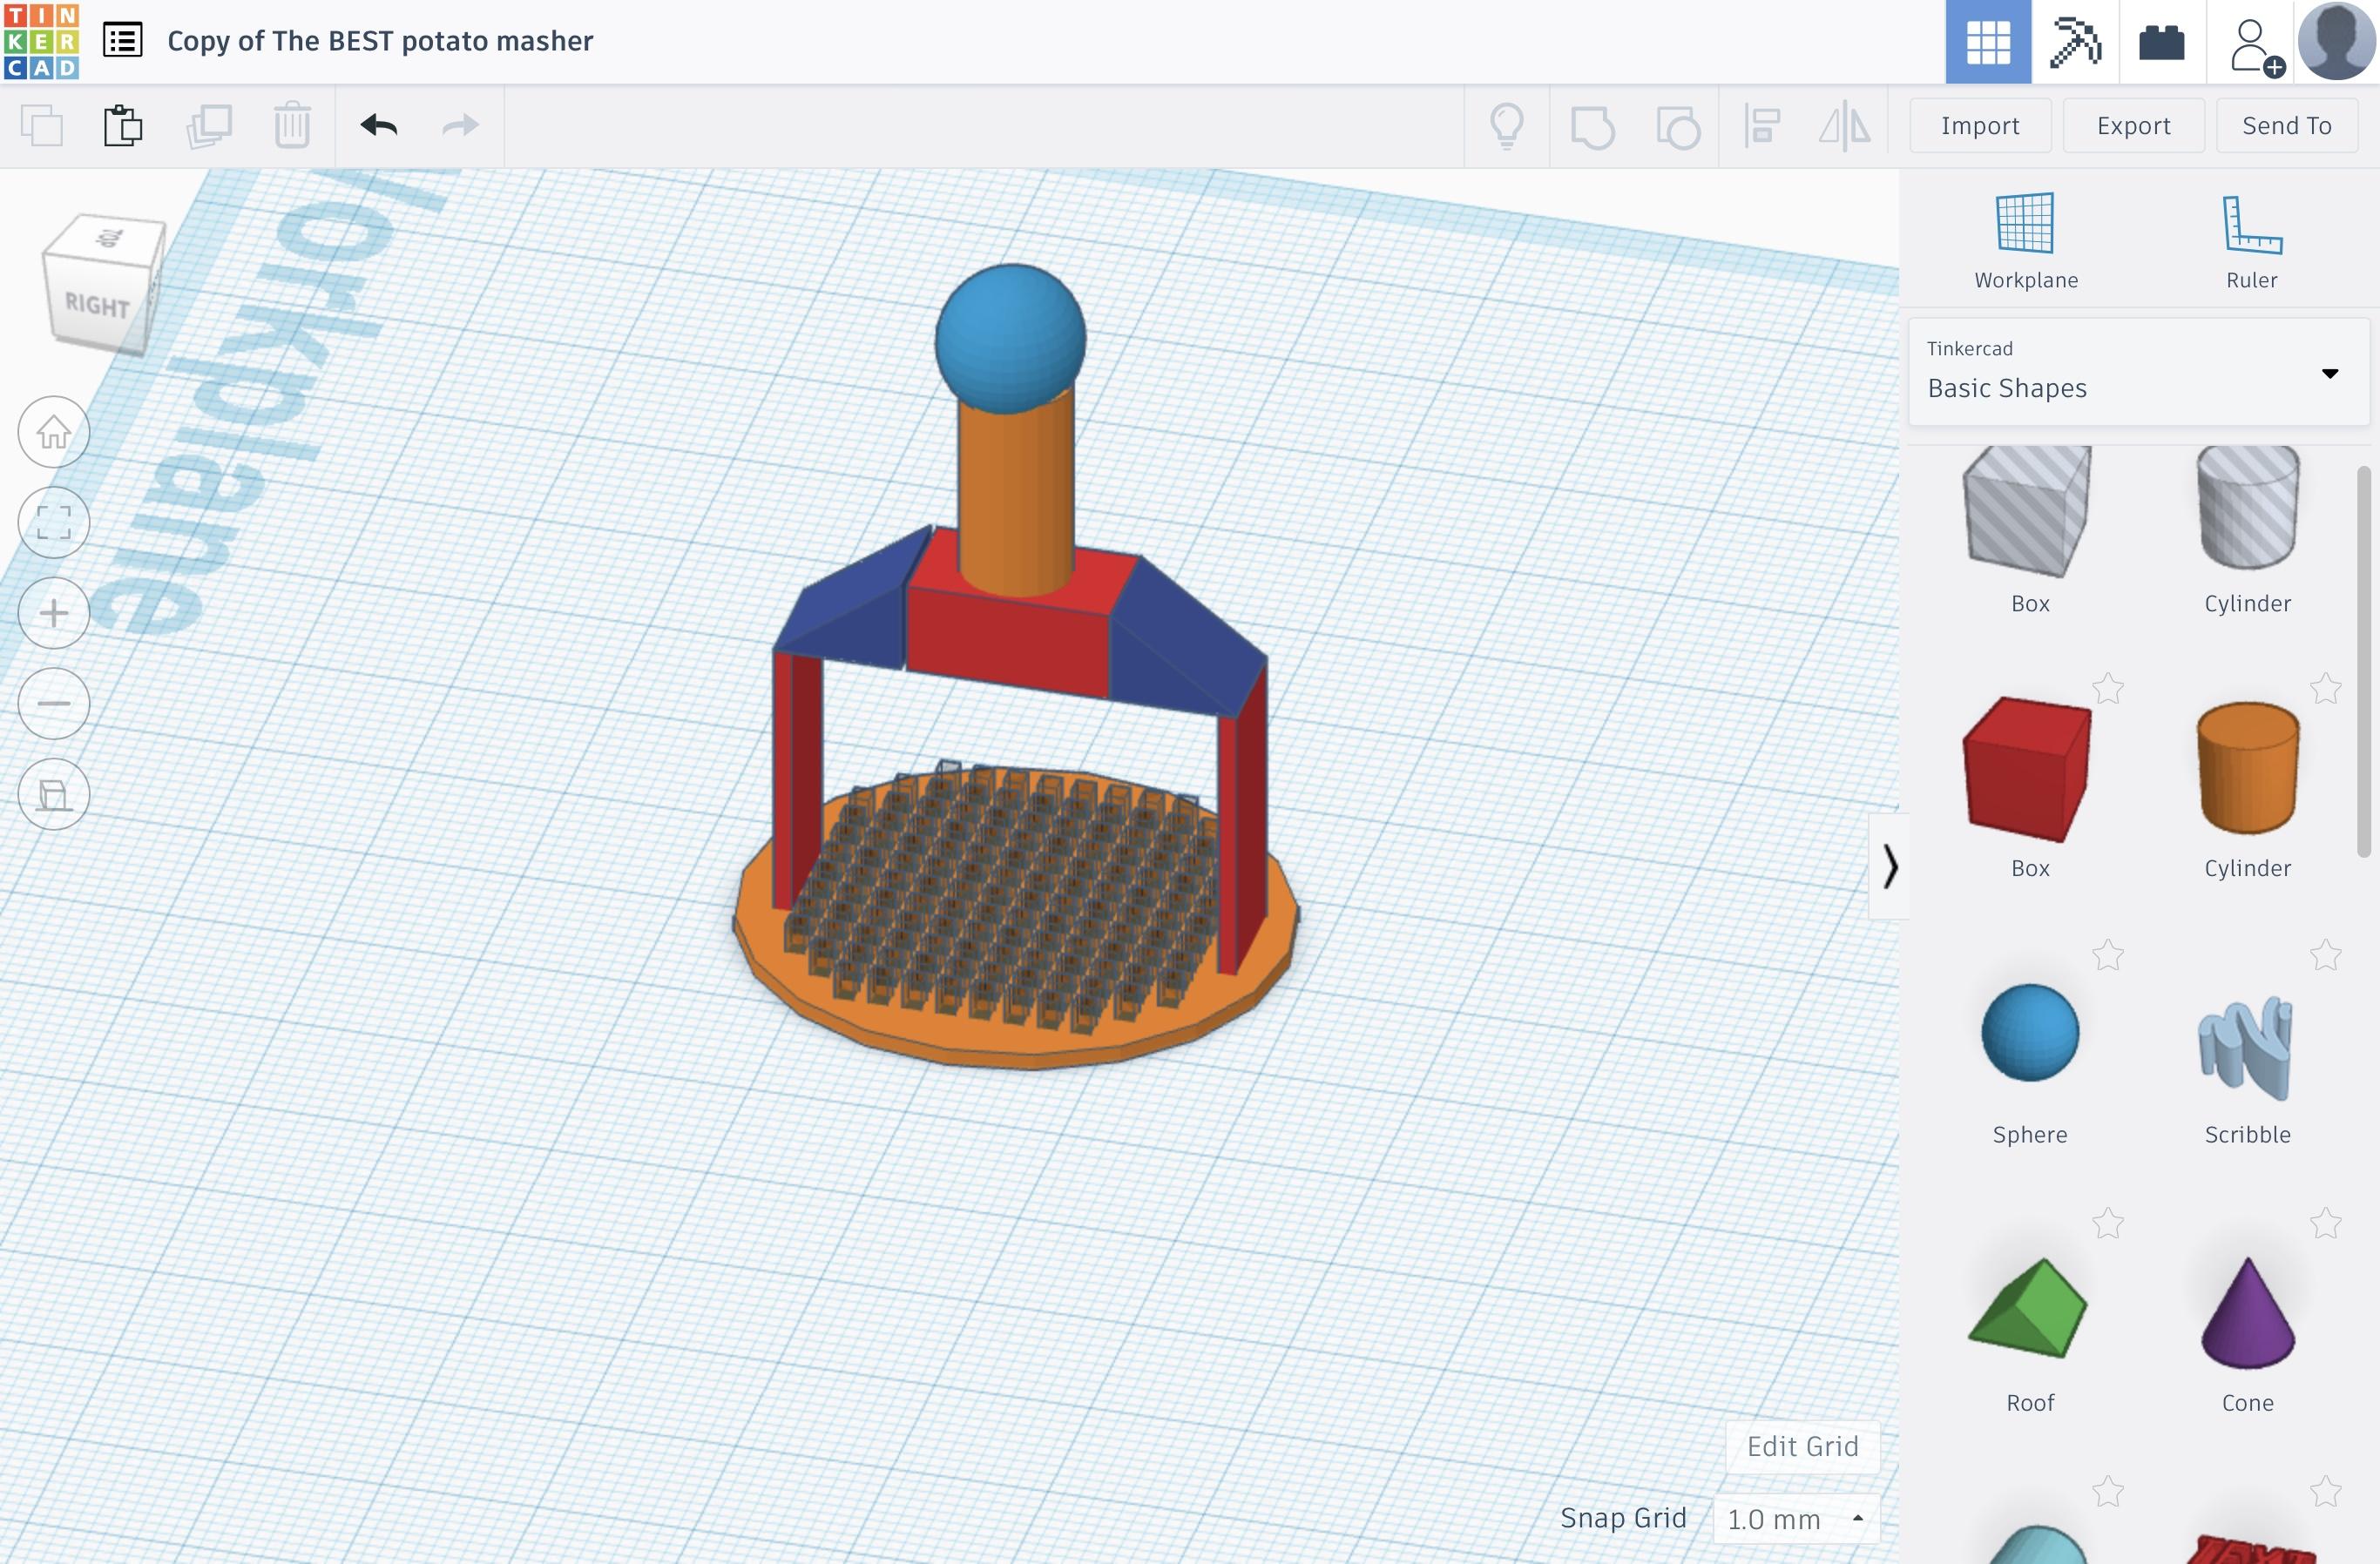The height and width of the screenshot is (1564, 2380).
Task: Select the green Roof shape
Action: tap(2027, 1307)
